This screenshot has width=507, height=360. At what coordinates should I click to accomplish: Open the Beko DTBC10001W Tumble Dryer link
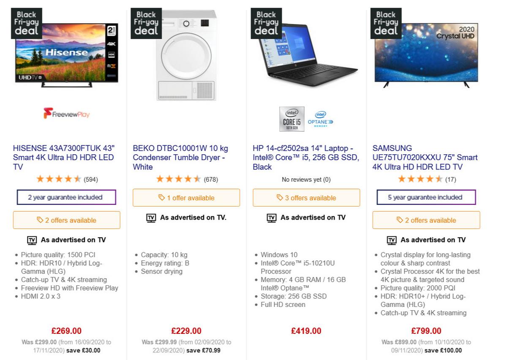[x=180, y=157]
